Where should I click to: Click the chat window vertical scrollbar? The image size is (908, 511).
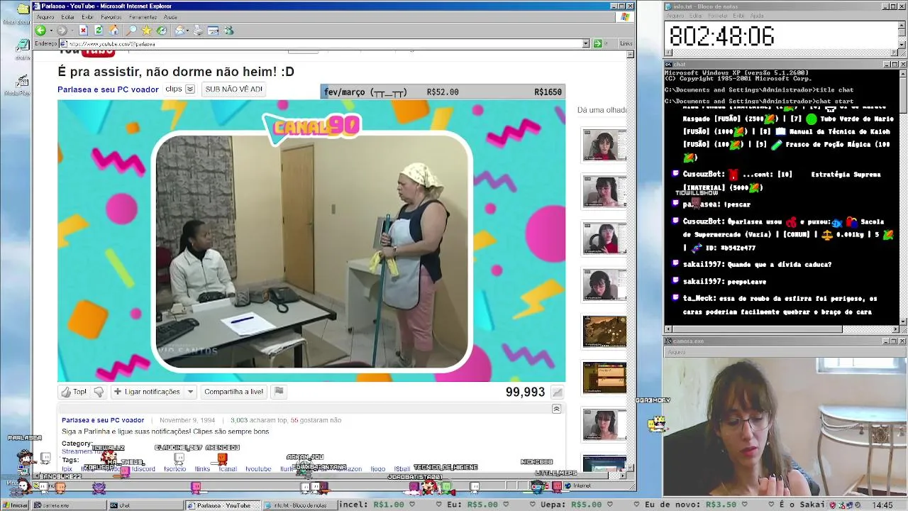[903, 197]
